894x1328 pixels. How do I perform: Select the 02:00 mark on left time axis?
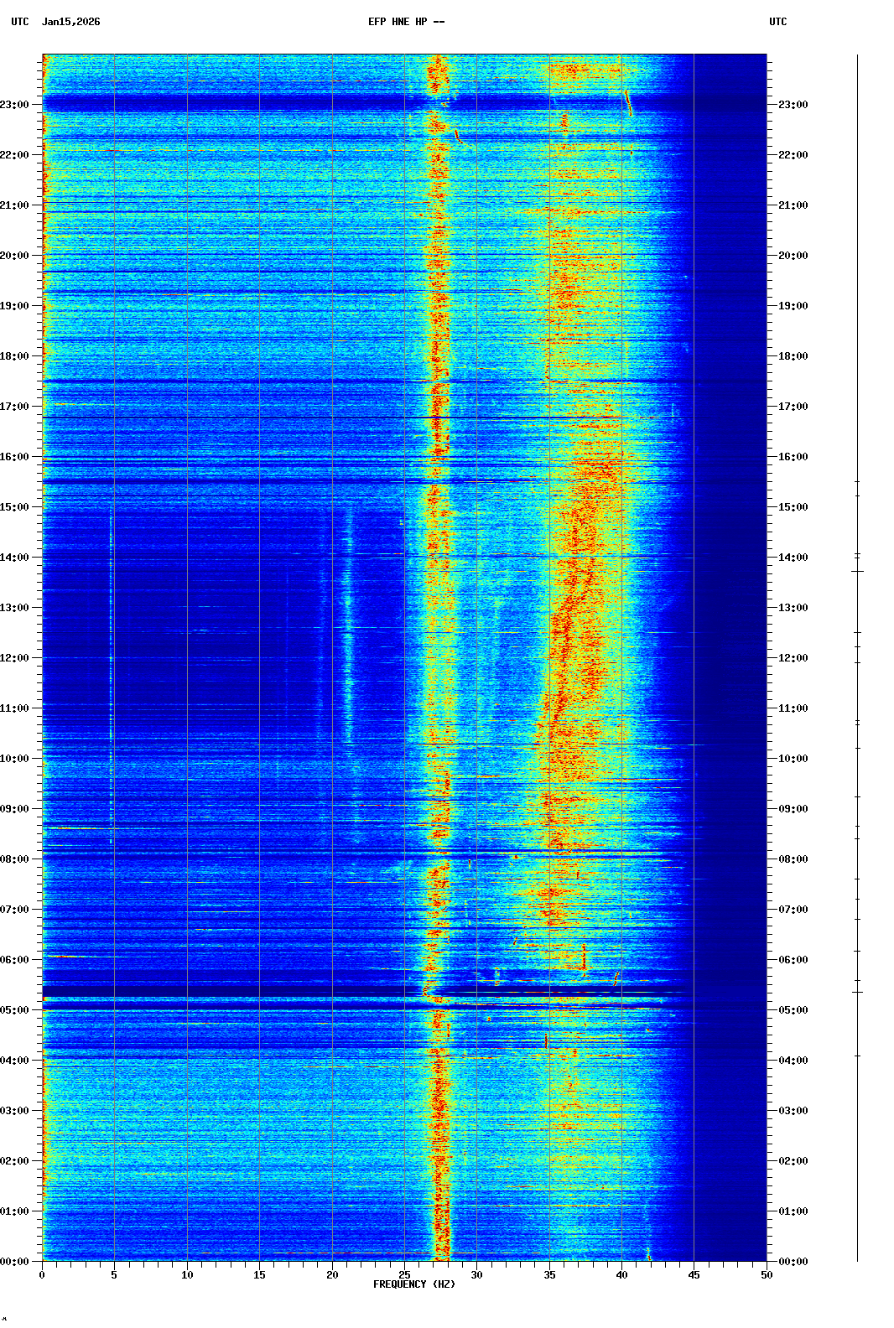pos(15,1161)
